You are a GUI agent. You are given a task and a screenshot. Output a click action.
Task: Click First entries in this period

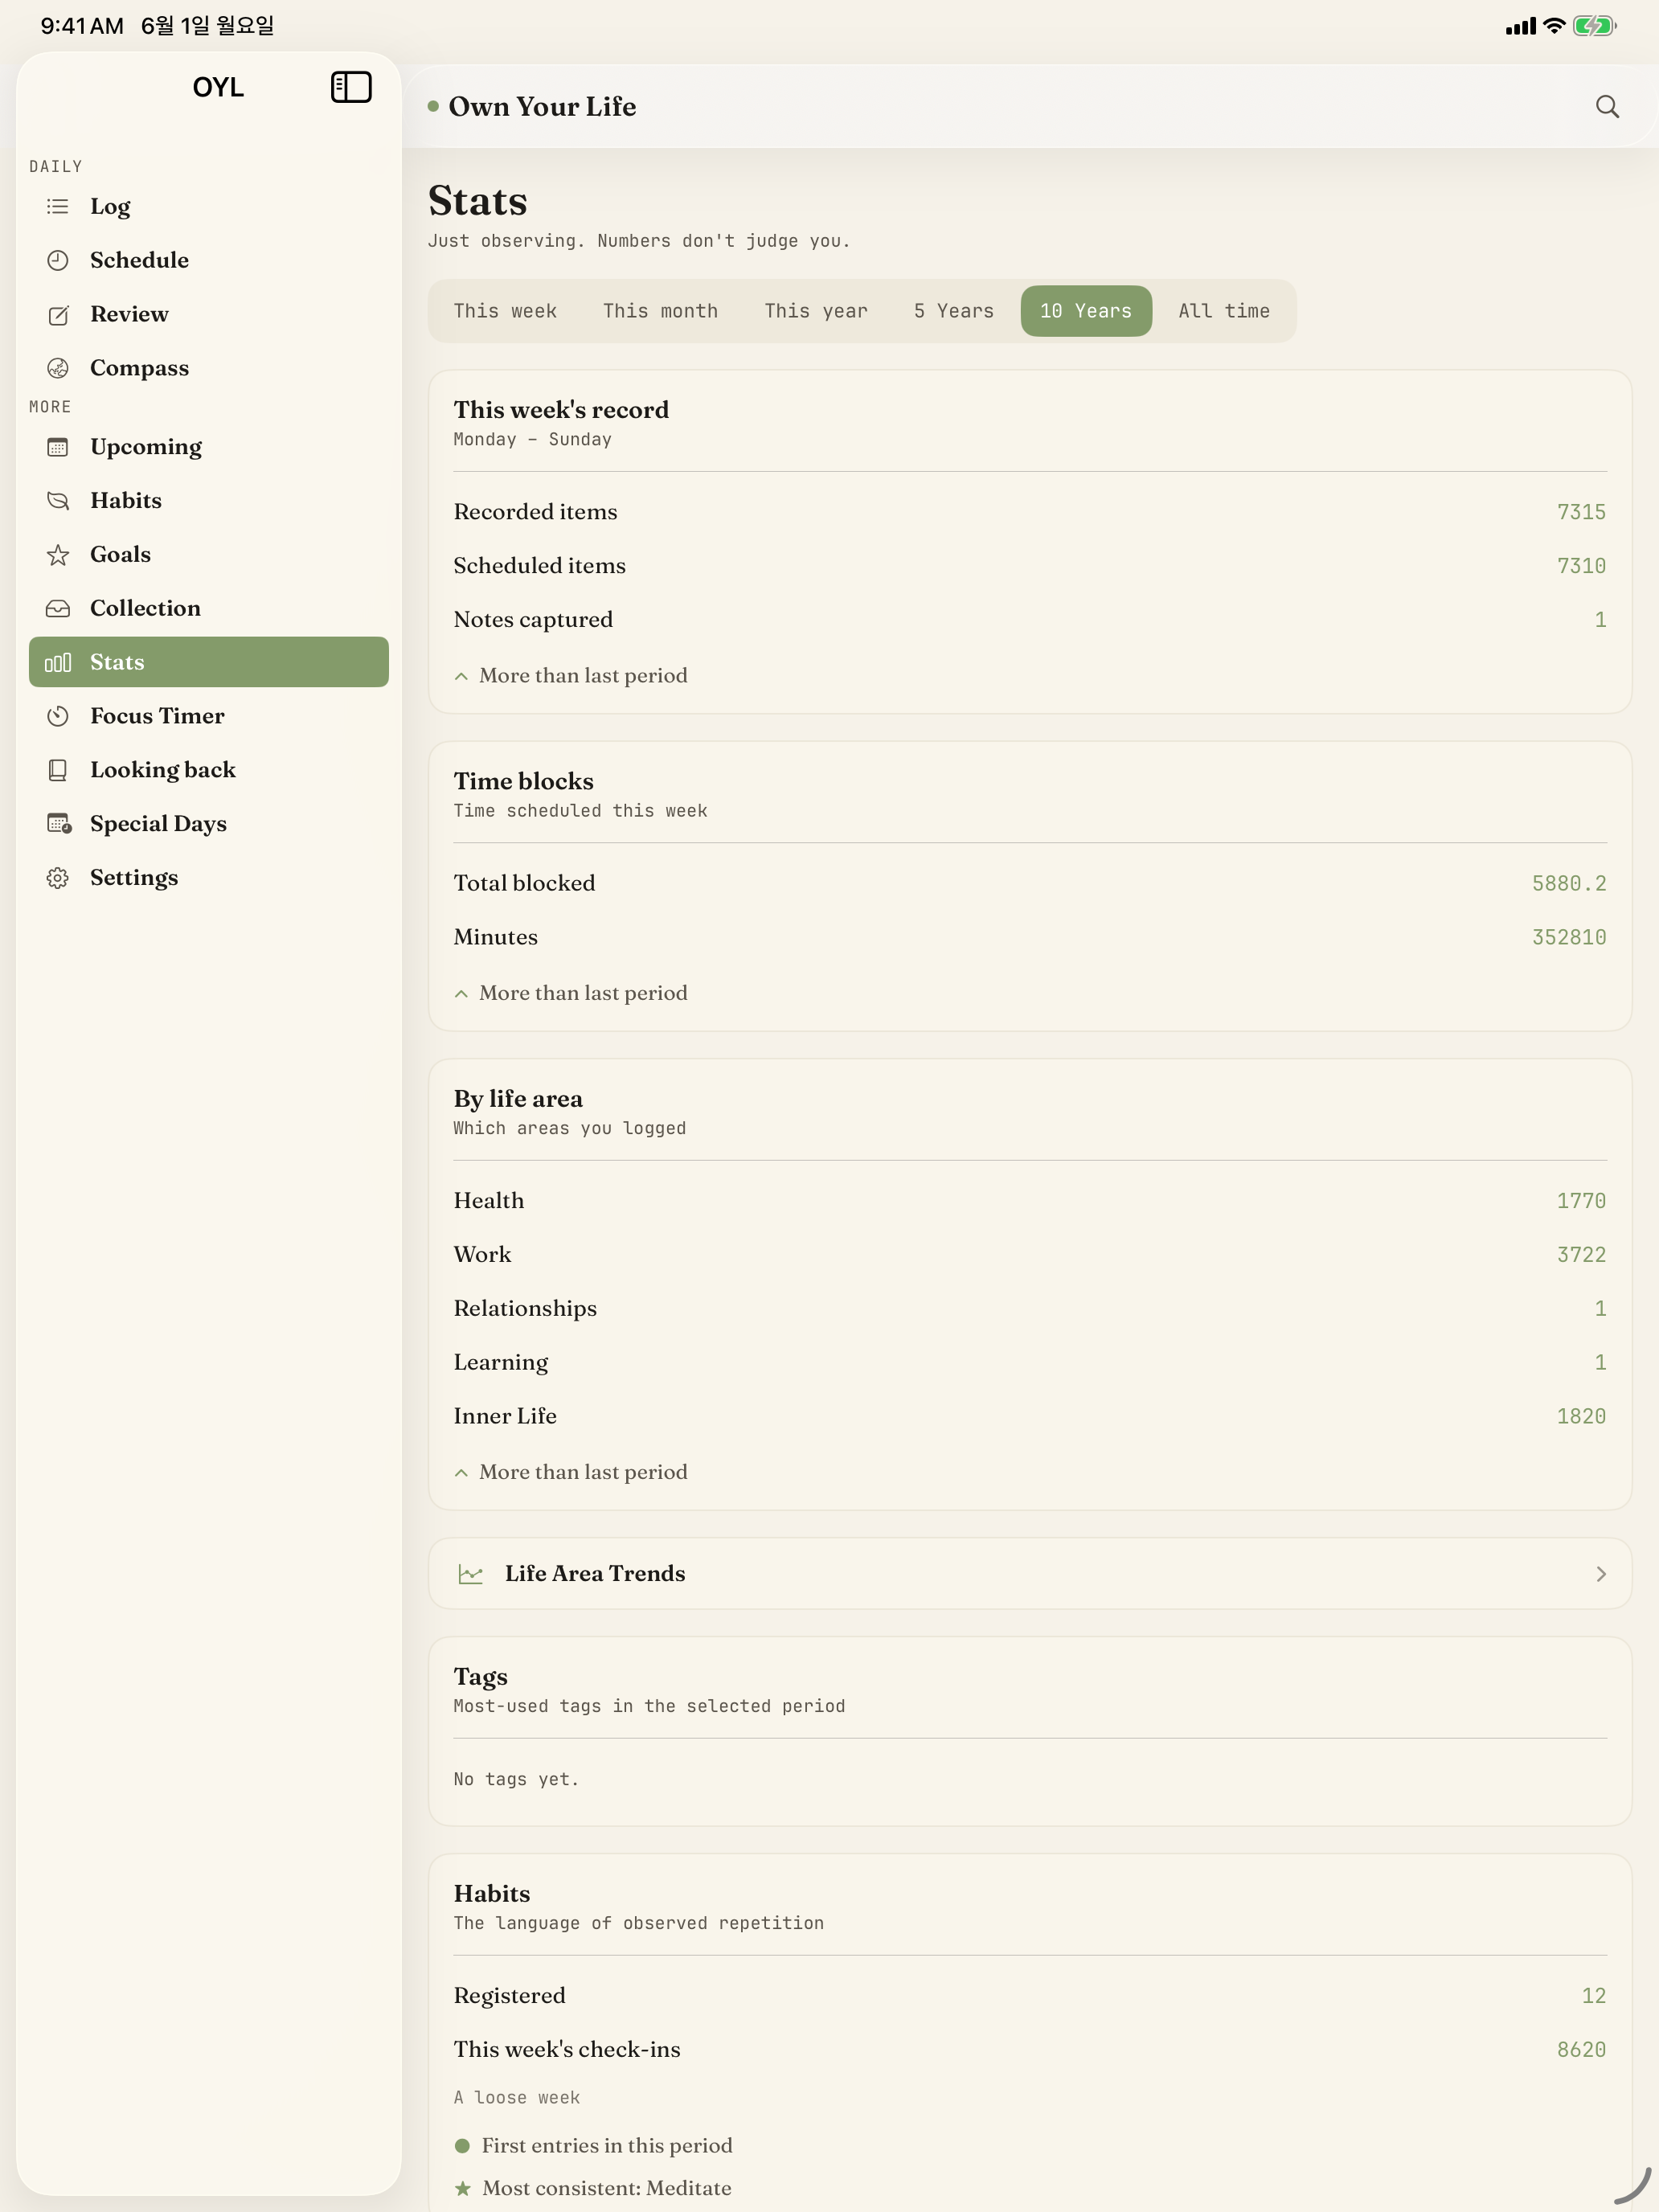coord(607,2146)
